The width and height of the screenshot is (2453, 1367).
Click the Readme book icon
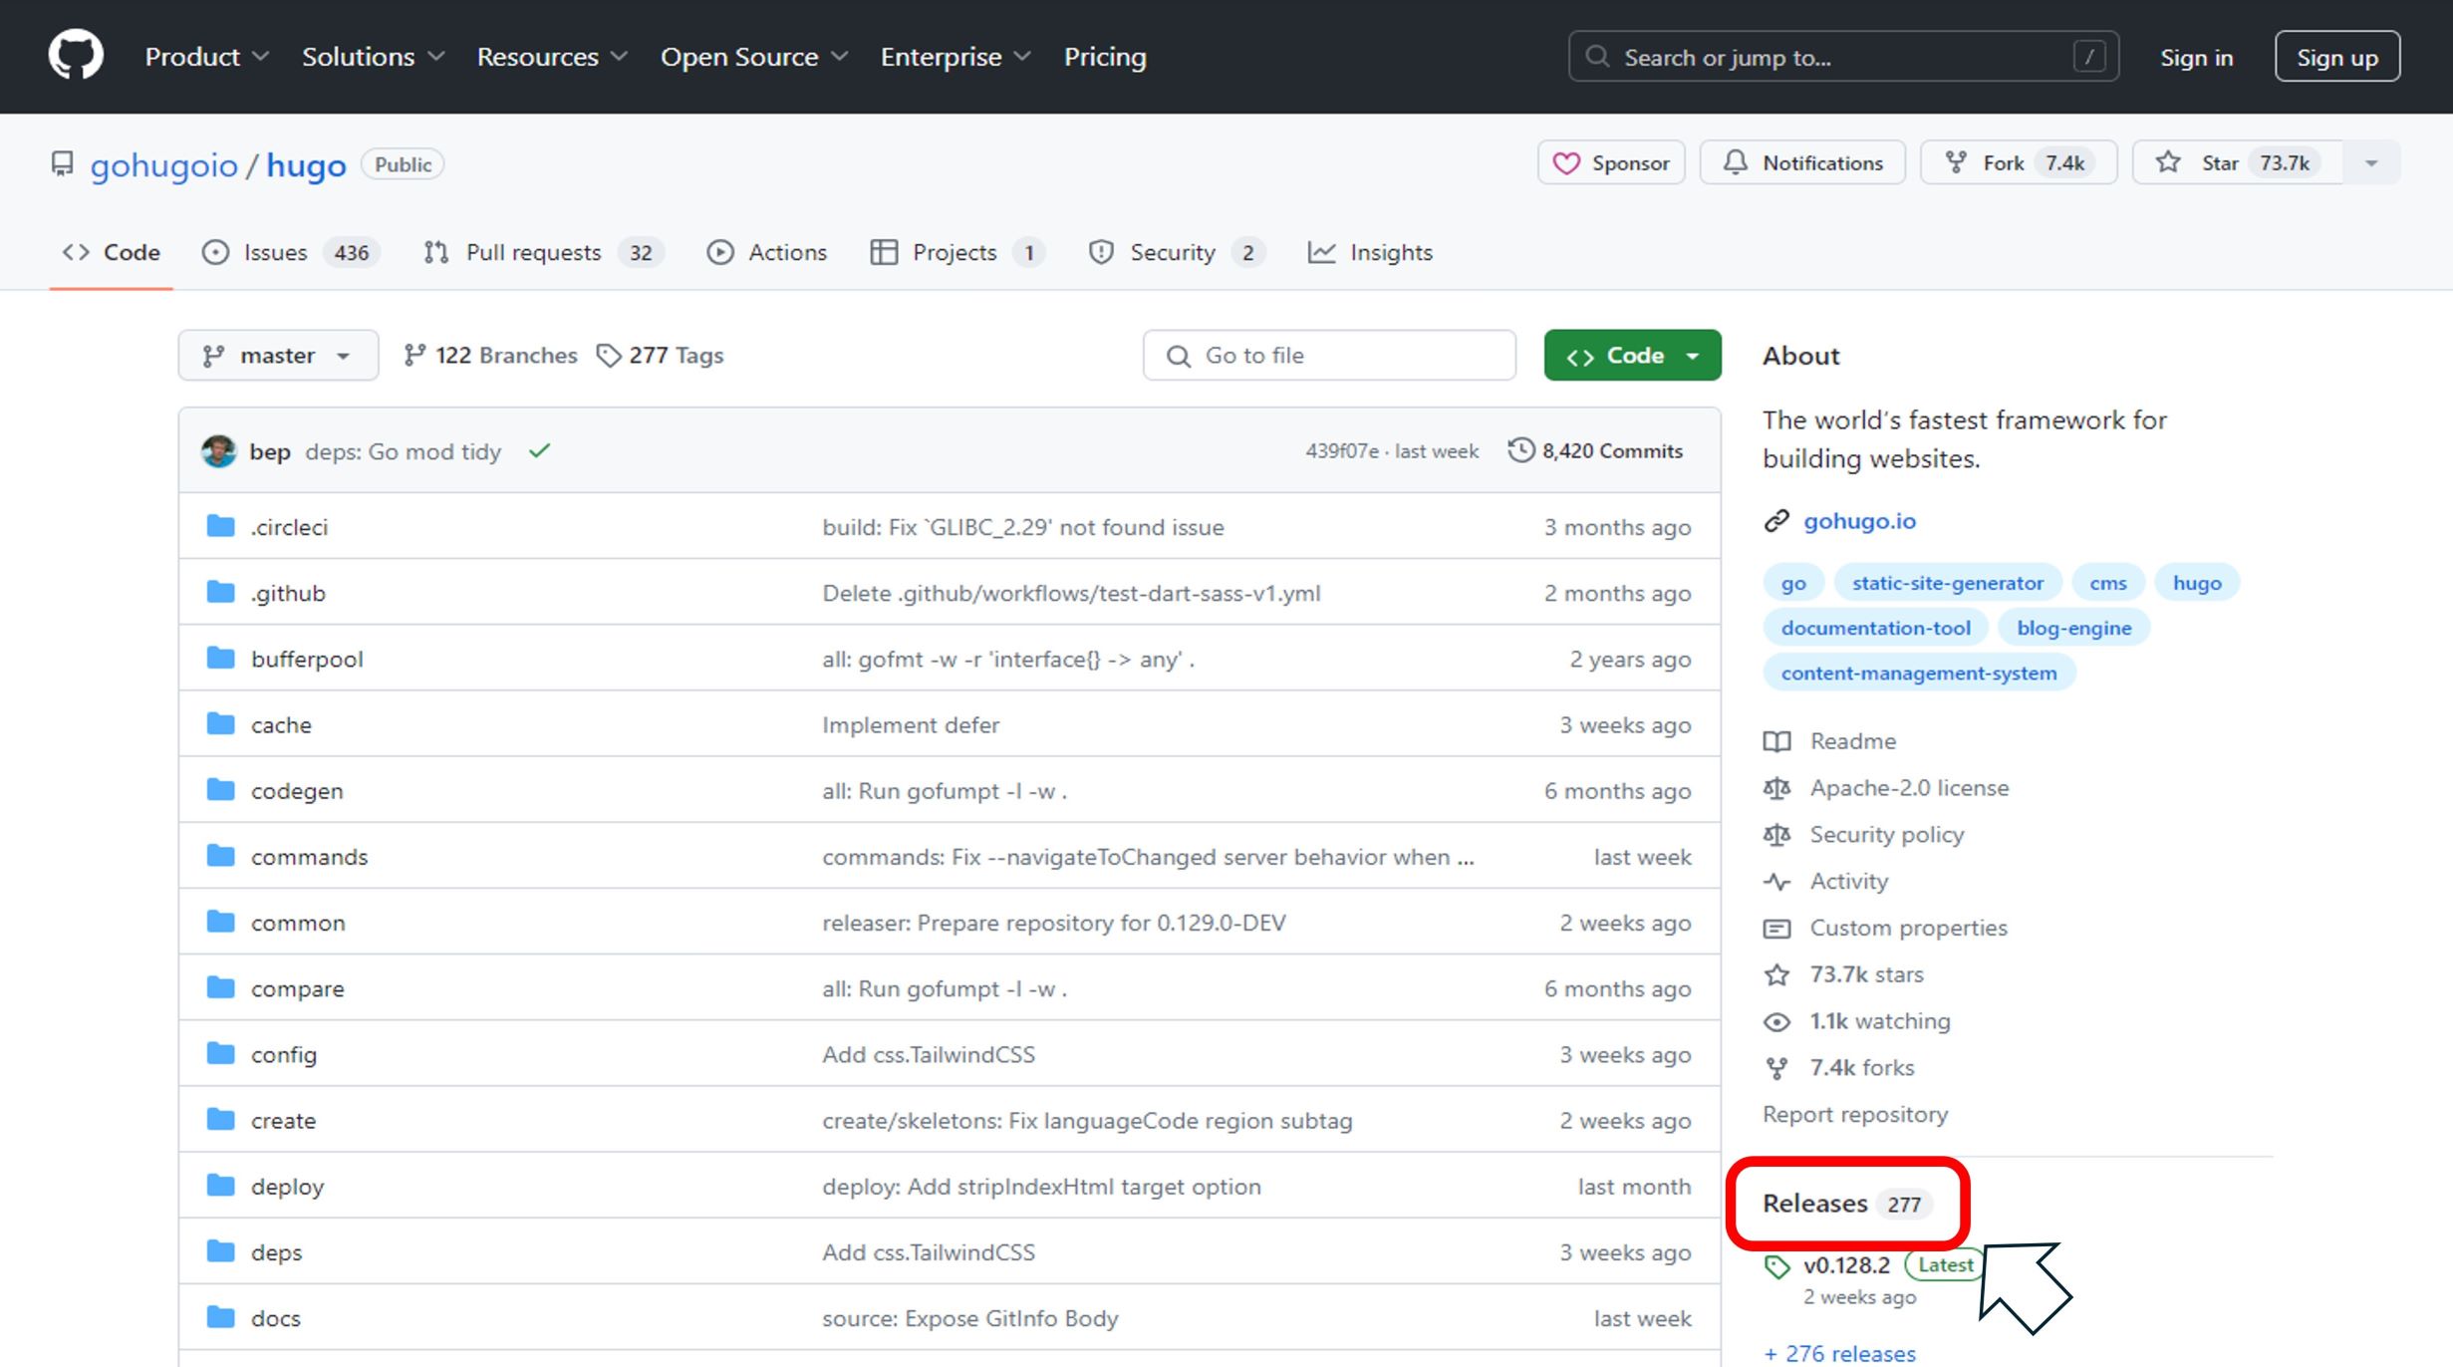tap(1776, 741)
